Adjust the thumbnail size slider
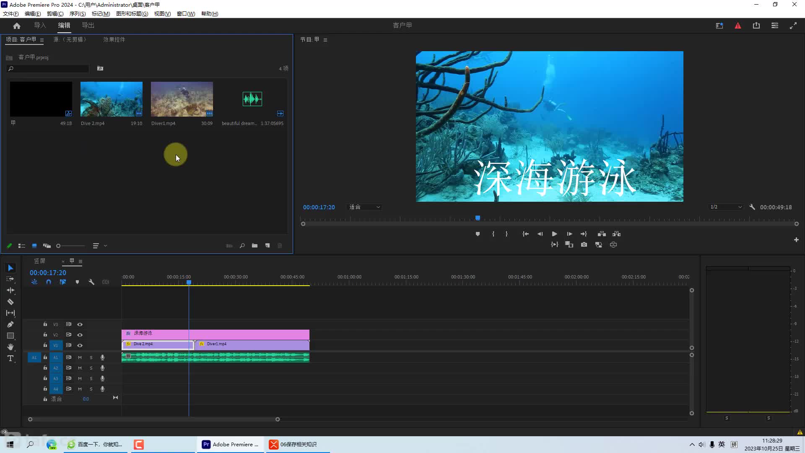Viewport: 805px width, 453px height. pyautogui.click(x=71, y=246)
